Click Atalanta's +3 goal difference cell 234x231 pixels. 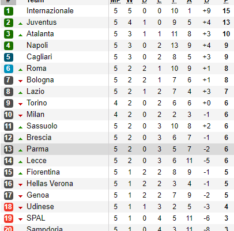(207, 34)
